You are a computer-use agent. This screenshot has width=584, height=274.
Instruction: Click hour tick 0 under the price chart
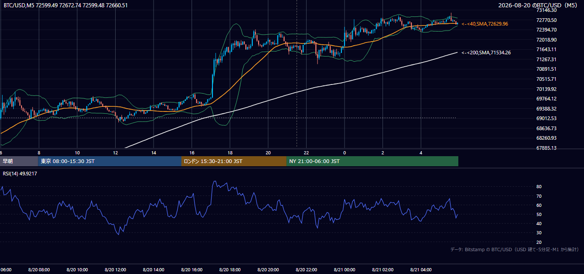pos(345,153)
